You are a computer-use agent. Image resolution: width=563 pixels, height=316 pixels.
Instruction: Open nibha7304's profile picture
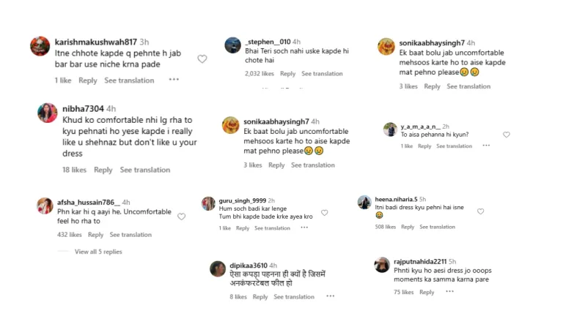click(x=48, y=113)
